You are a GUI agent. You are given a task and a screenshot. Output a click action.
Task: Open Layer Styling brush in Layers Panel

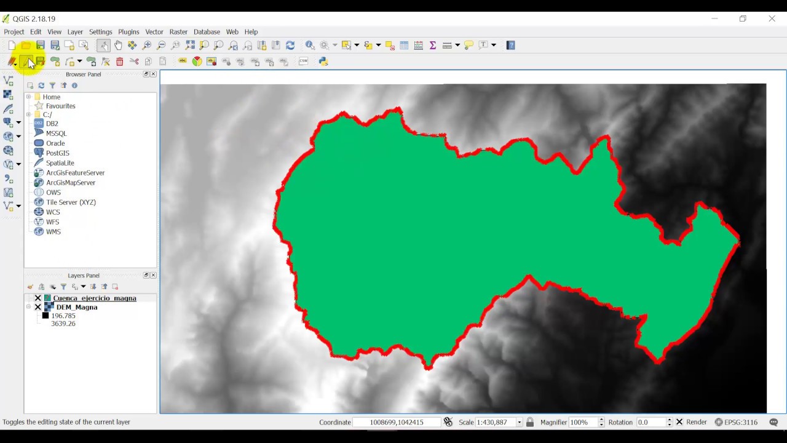click(x=30, y=287)
